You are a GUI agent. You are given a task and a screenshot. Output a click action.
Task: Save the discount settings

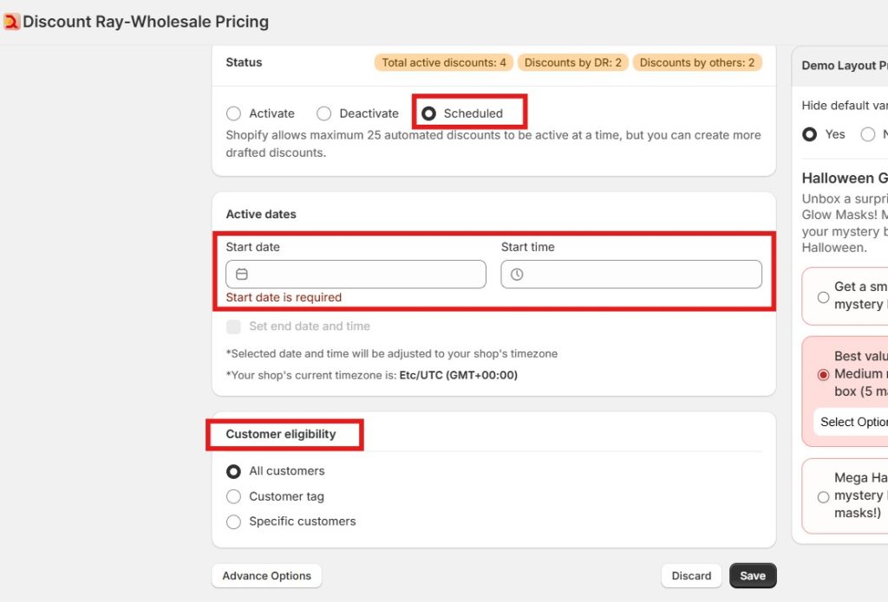[x=753, y=576]
